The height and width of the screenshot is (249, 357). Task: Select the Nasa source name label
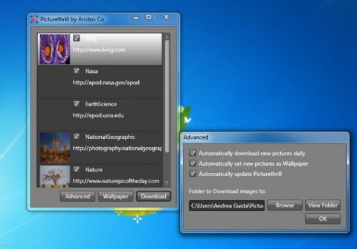[91, 71]
